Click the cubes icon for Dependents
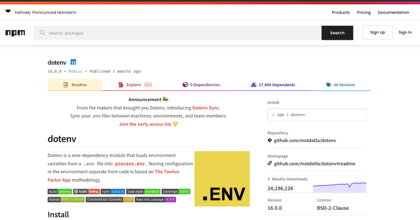Viewport: 420px width, 220px height. (x=253, y=84)
